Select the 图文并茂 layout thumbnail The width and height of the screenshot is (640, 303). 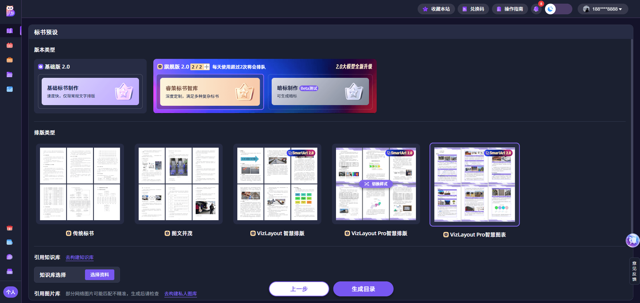(x=178, y=184)
